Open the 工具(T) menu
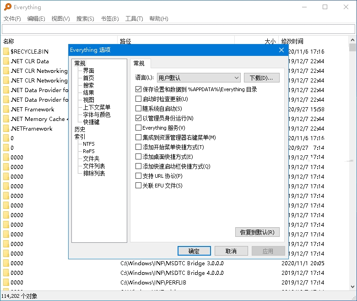Image resolution: width=357 pixels, height=301 pixels. (x=134, y=19)
